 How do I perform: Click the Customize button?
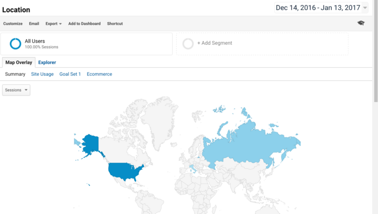pyautogui.click(x=13, y=24)
